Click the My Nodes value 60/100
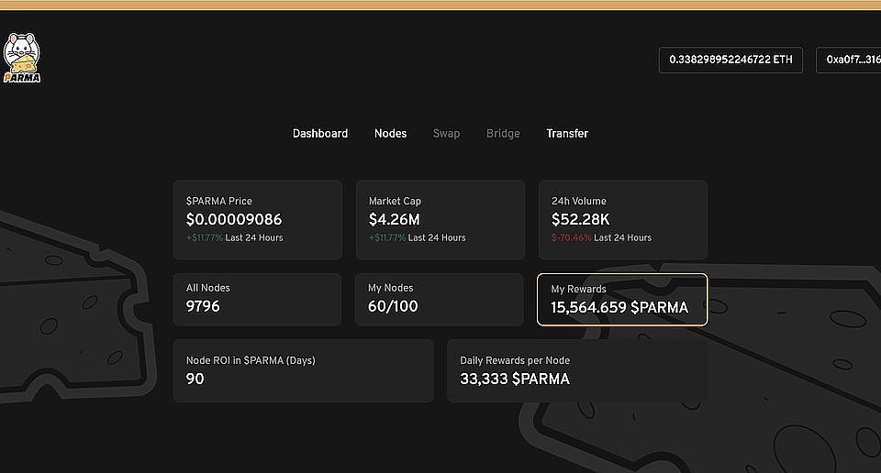This screenshot has height=473, width=881. [x=393, y=306]
